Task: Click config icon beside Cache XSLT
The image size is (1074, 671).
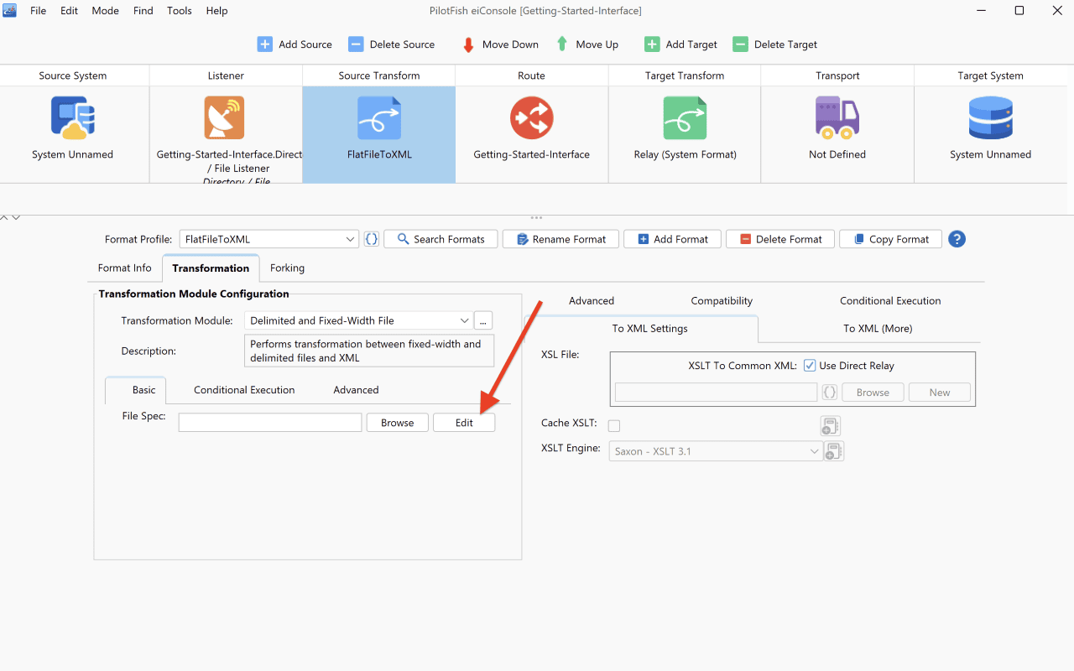Action: pos(831,426)
